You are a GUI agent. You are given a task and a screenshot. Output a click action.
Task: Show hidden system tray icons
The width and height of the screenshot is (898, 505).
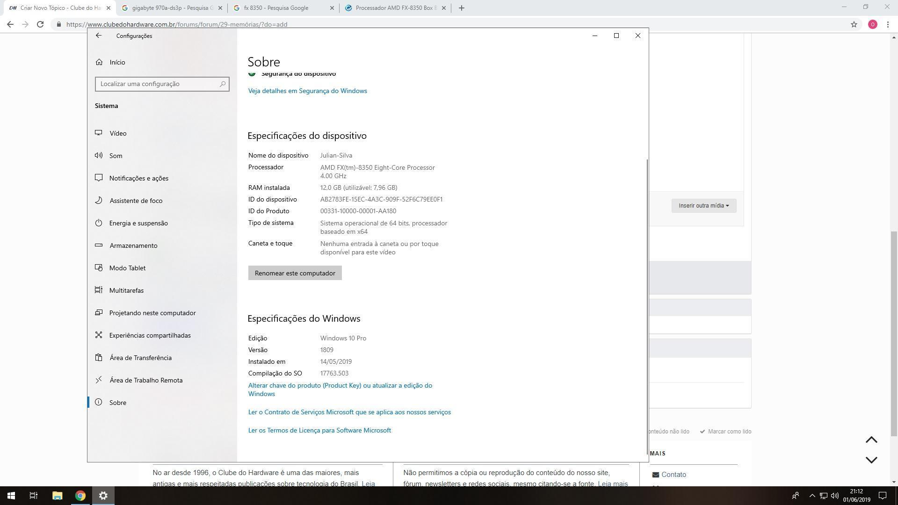pyautogui.click(x=812, y=496)
